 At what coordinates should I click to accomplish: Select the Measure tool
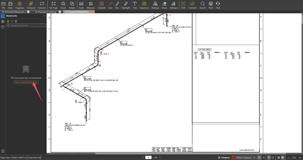tap(91, 5)
